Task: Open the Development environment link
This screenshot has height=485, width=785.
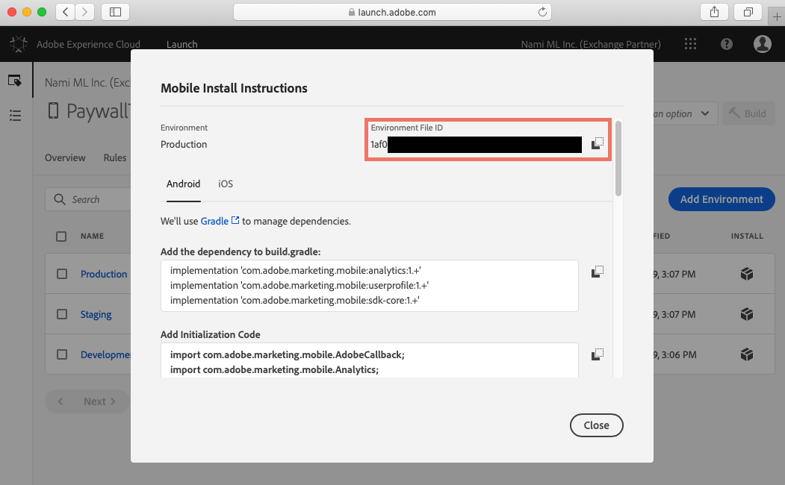Action: (x=105, y=354)
